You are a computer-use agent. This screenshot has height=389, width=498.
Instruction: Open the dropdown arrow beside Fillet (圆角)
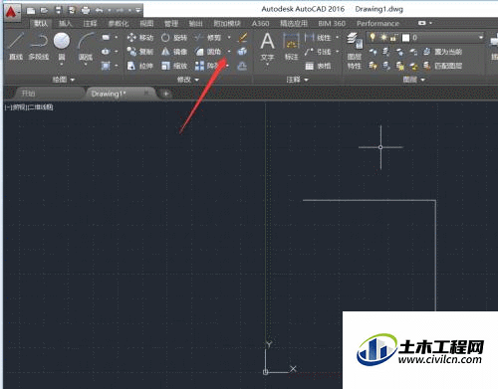pos(229,52)
